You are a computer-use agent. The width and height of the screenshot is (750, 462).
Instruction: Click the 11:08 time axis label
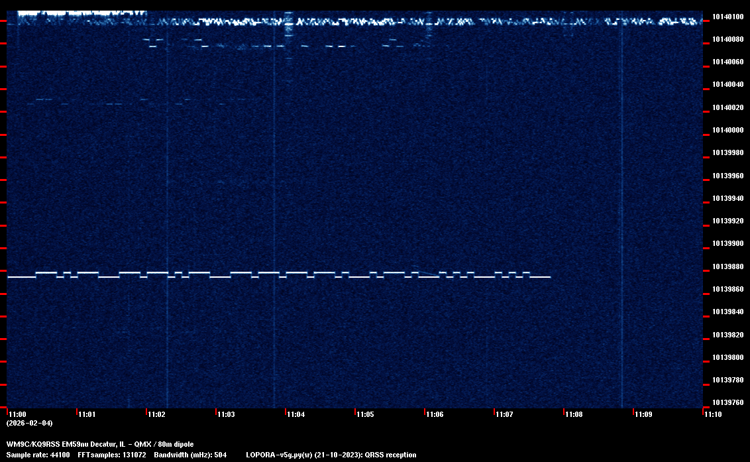click(x=574, y=414)
